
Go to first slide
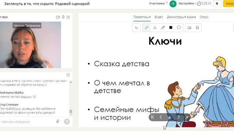(152, 117)
